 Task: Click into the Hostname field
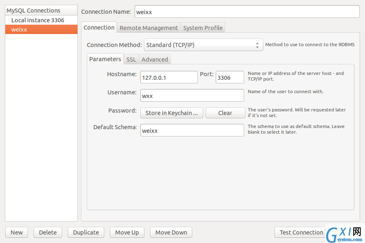pos(169,77)
